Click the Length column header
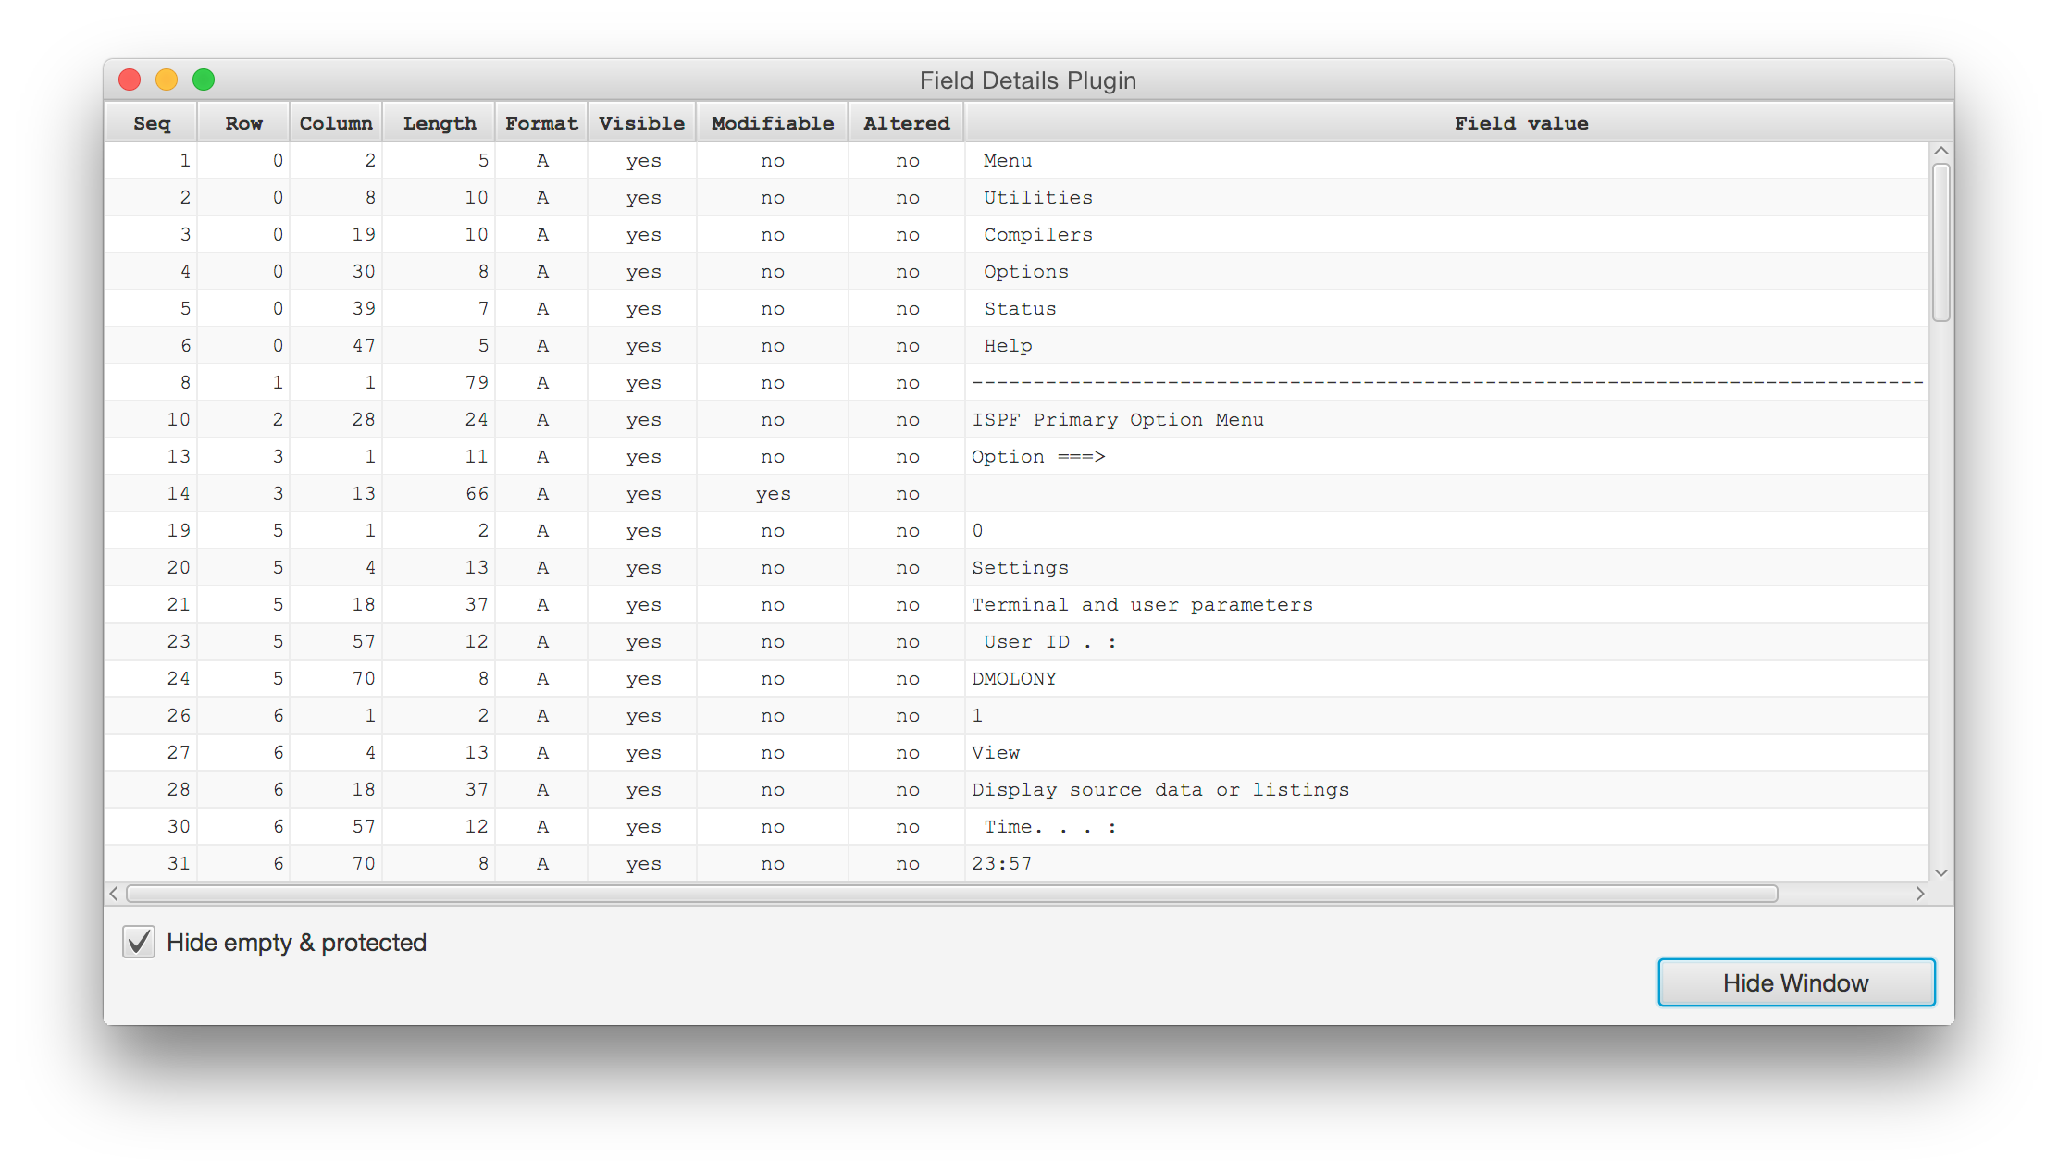The height and width of the screenshot is (1173, 2058). click(439, 123)
